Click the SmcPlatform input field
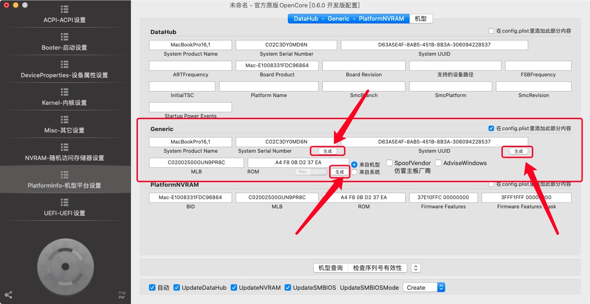590x304 pixels. tap(451, 86)
